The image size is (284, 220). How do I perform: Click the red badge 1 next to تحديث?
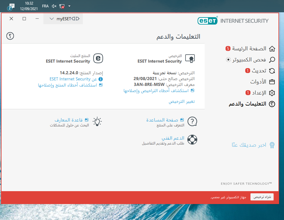[248, 71]
